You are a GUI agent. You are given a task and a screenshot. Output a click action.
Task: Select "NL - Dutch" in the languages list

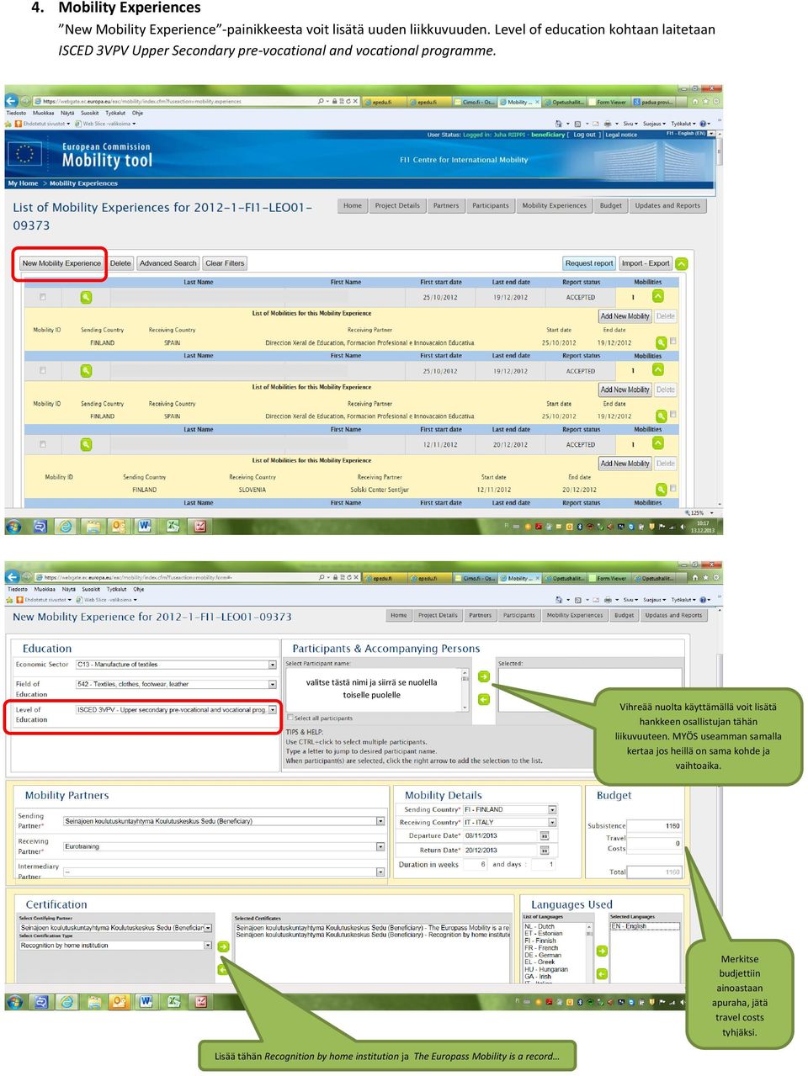pos(540,926)
